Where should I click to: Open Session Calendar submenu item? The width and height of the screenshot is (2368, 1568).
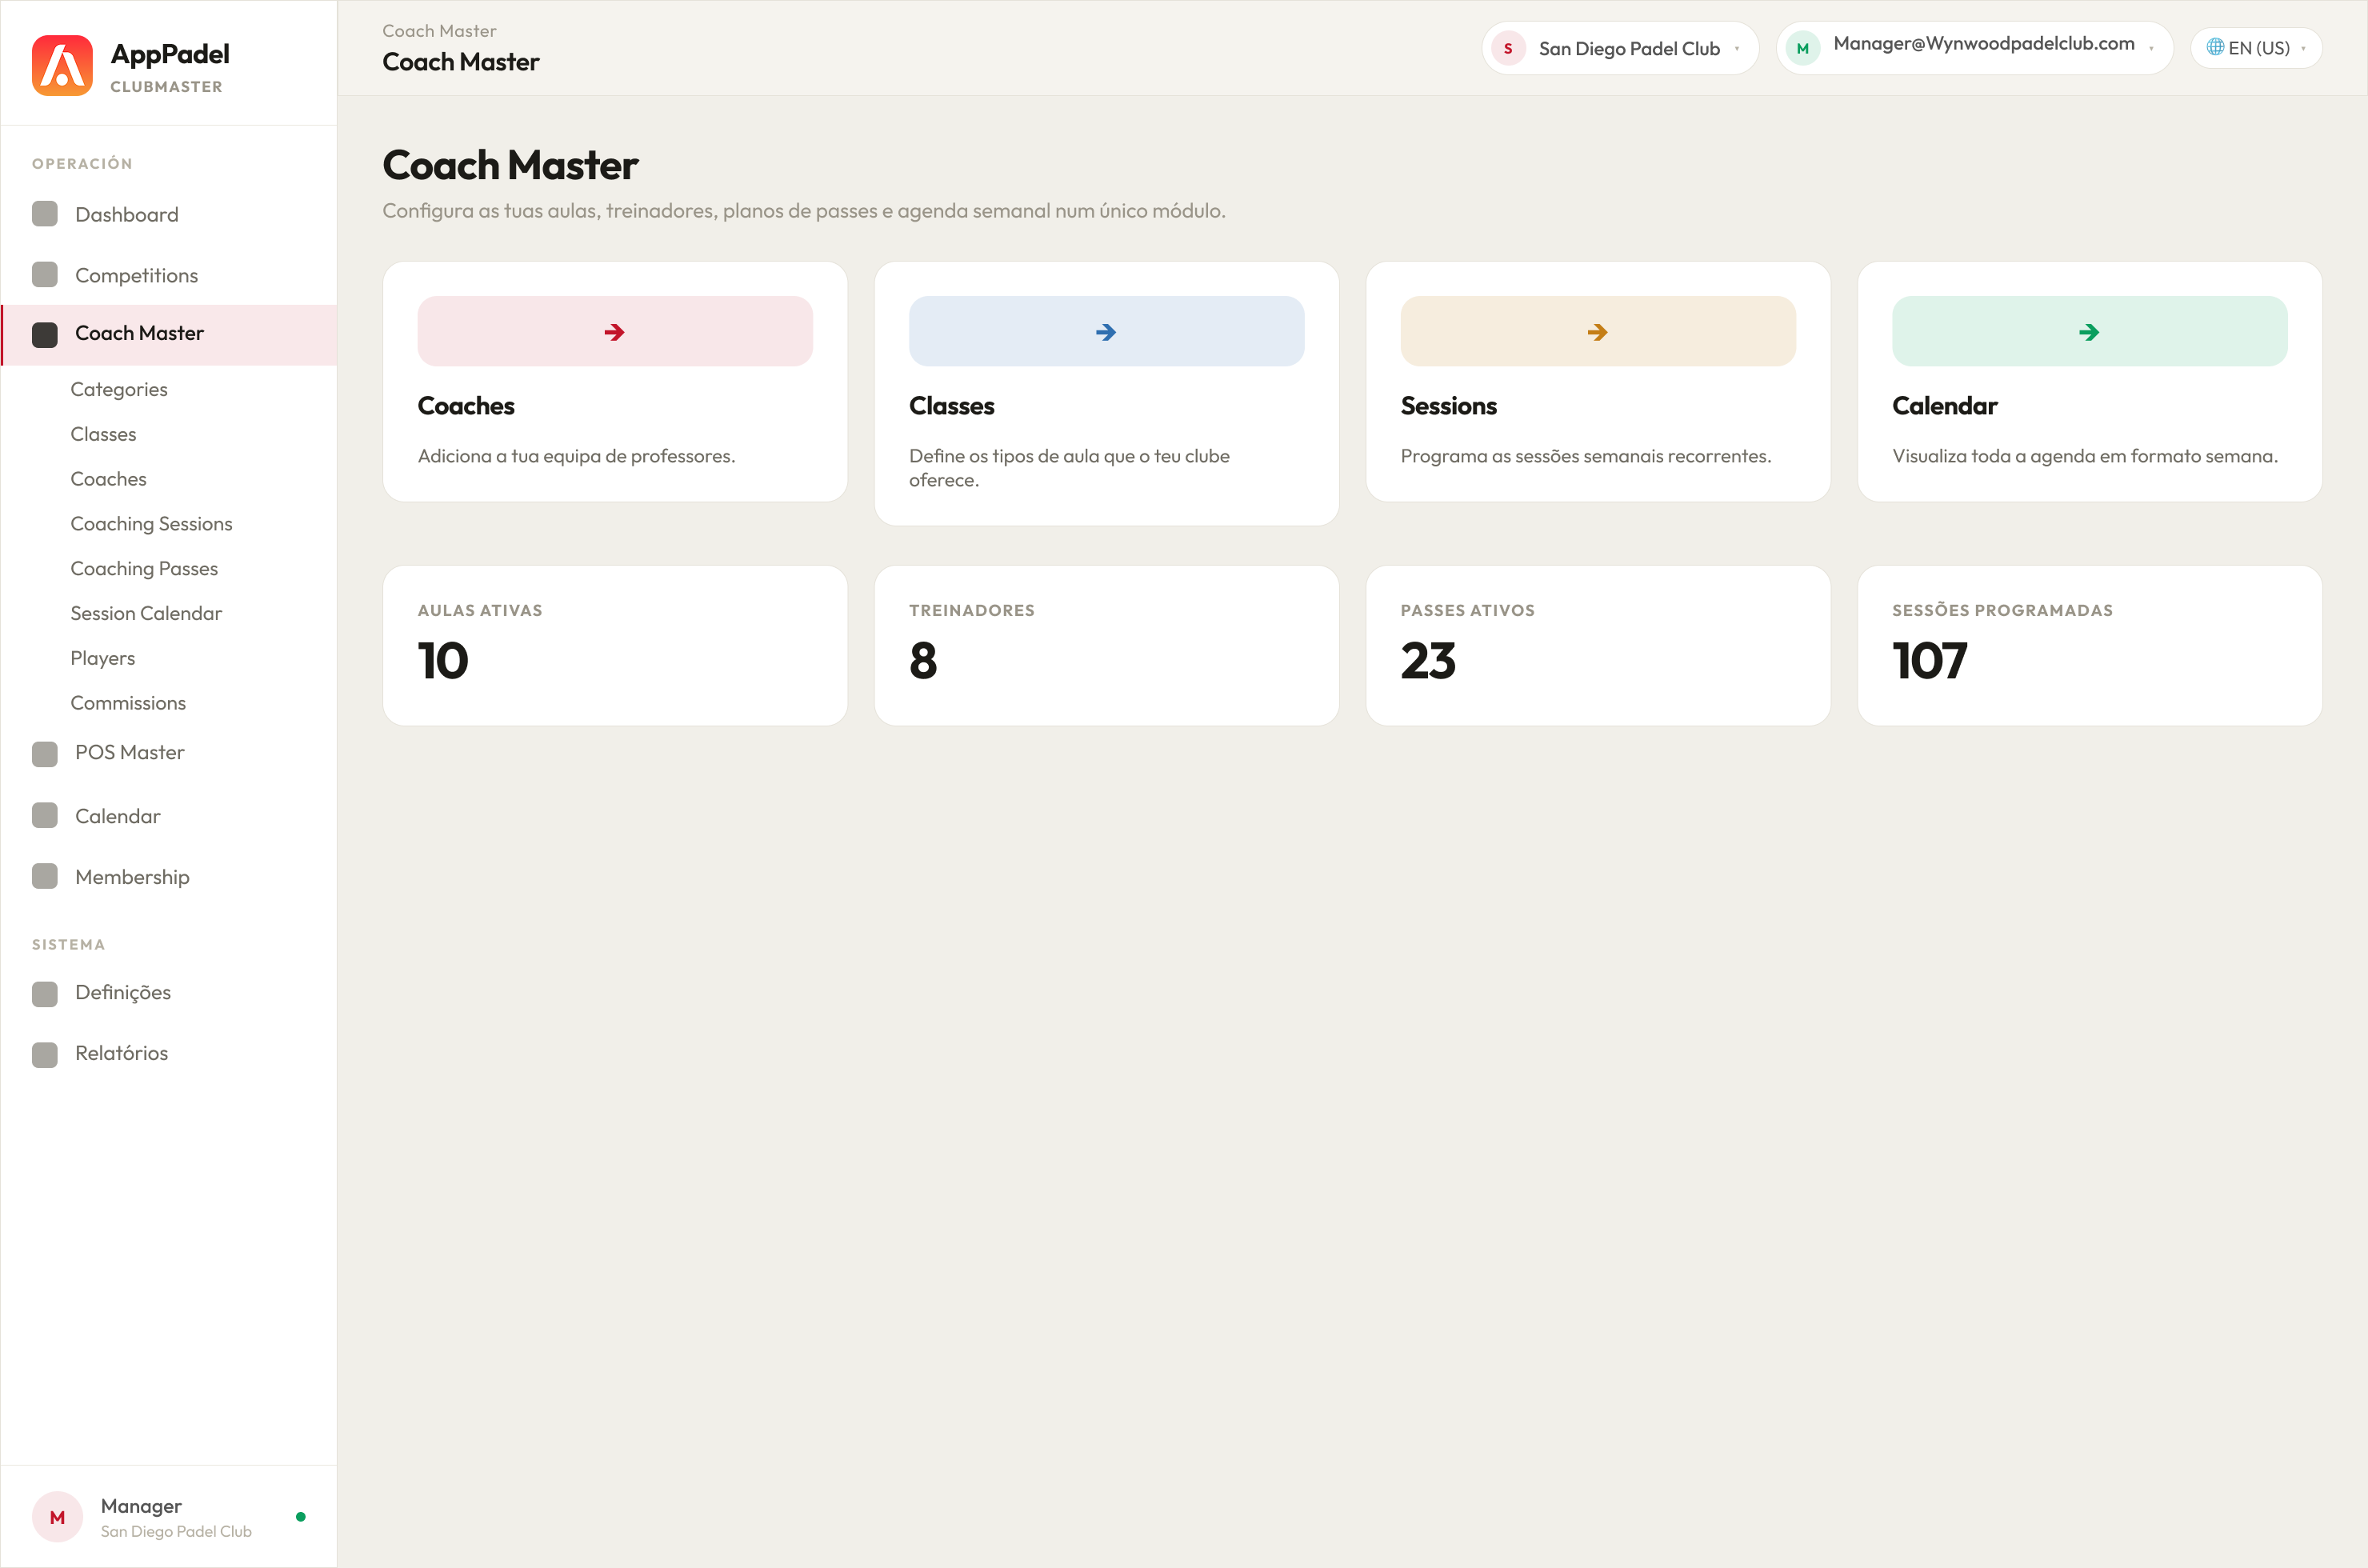[x=146, y=614]
